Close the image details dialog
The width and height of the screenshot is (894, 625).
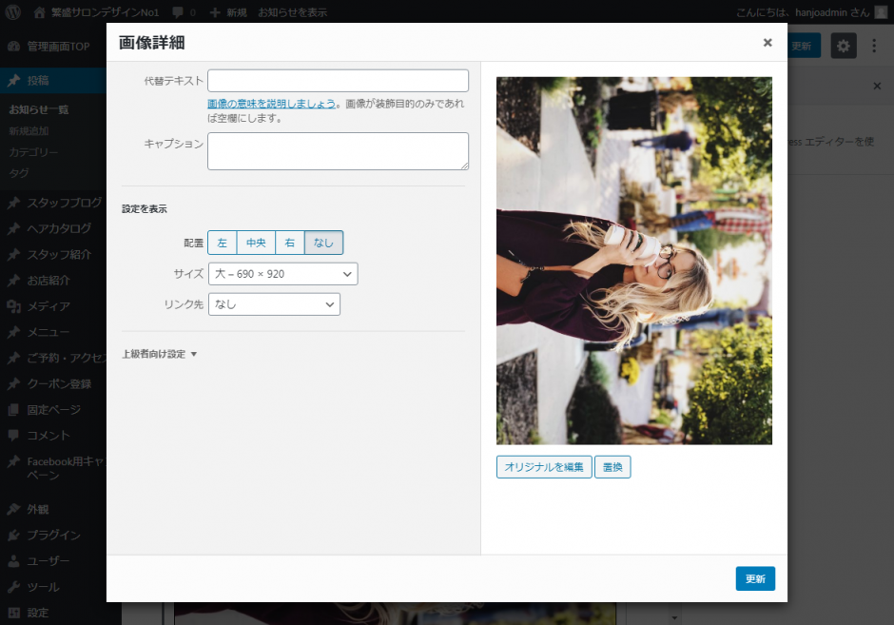coord(768,43)
